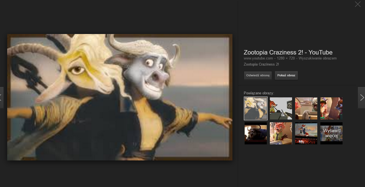
Task: Click the Odwiedź stronę button
Action: pyautogui.click(x=258, y=76)
